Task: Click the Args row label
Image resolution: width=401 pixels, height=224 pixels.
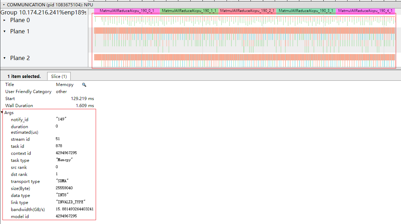Action: click(9, 112)
